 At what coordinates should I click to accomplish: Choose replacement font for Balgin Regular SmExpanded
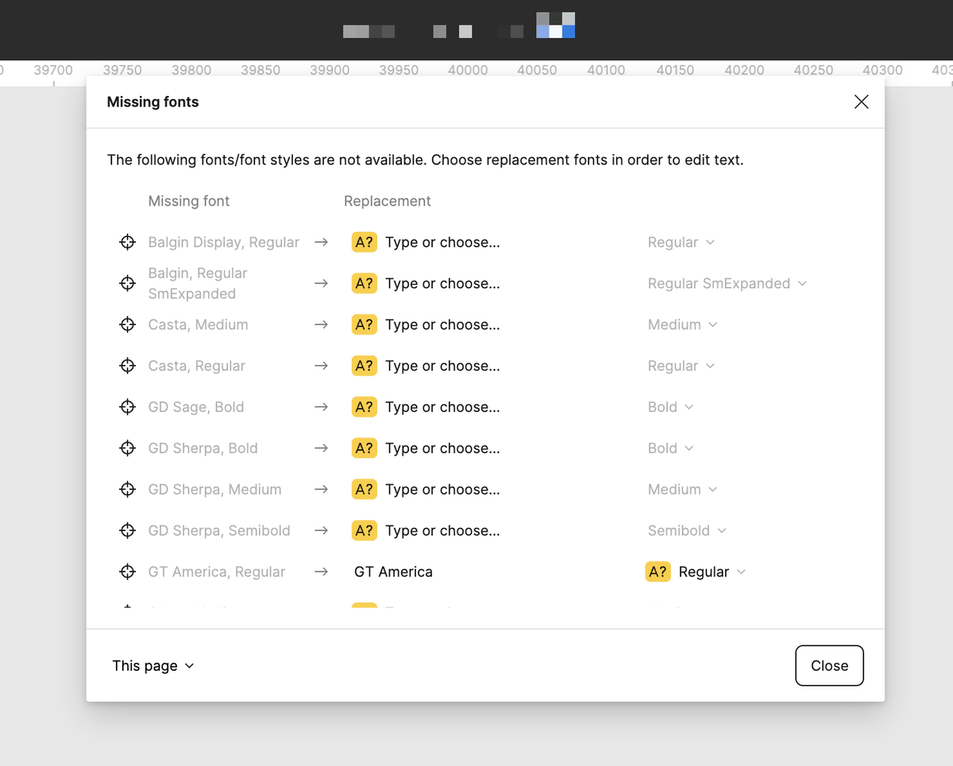tap(442, 283)
